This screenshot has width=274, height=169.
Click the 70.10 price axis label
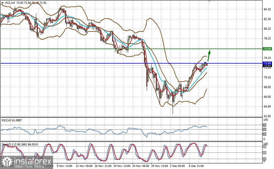coord(267,77)
